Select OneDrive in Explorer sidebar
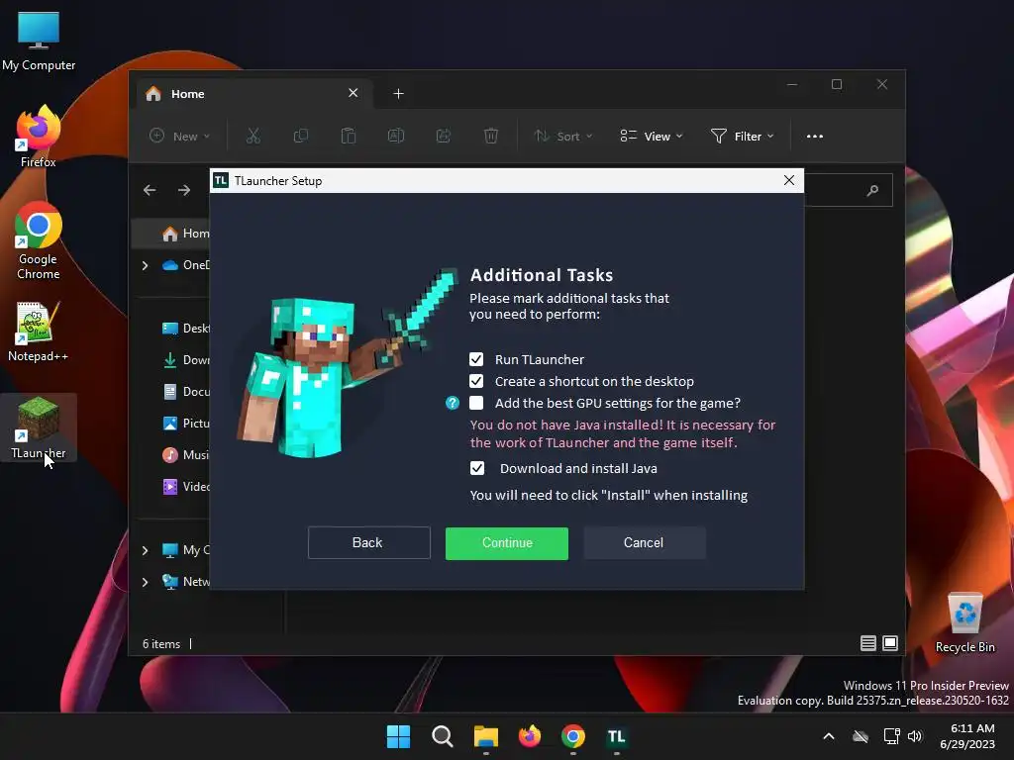The image size is (1014, 760). point(186,265)
